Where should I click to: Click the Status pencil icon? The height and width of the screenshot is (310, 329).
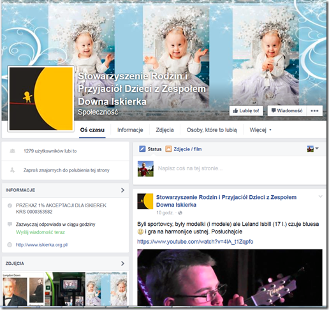pos(142,149)
